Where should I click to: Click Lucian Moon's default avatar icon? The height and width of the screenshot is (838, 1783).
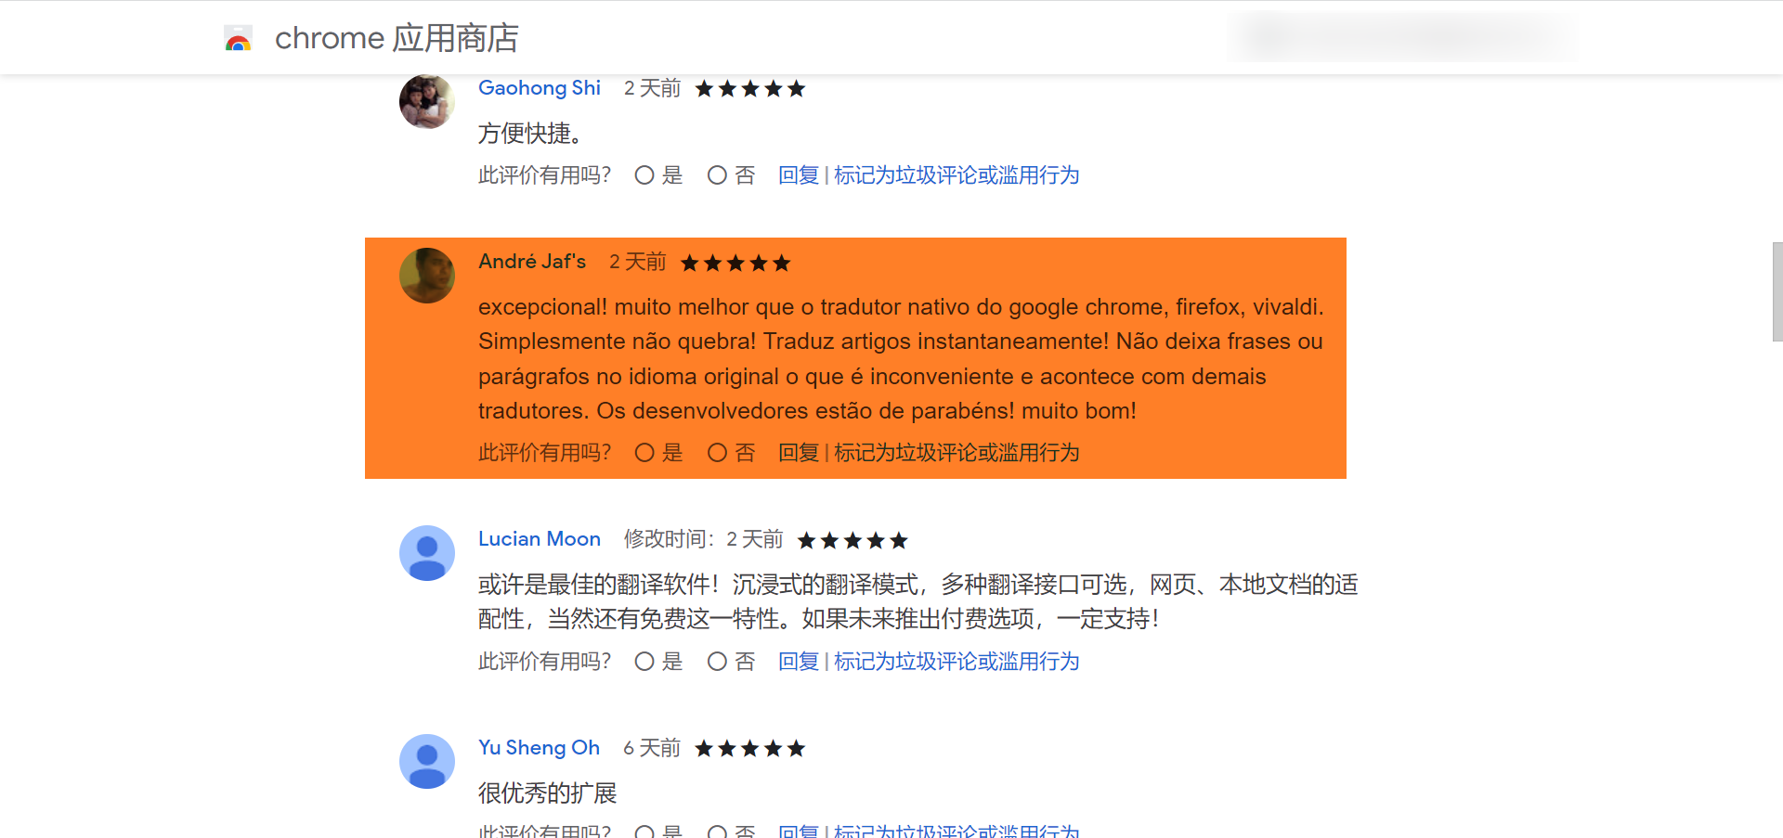click(x=426, y=552)
